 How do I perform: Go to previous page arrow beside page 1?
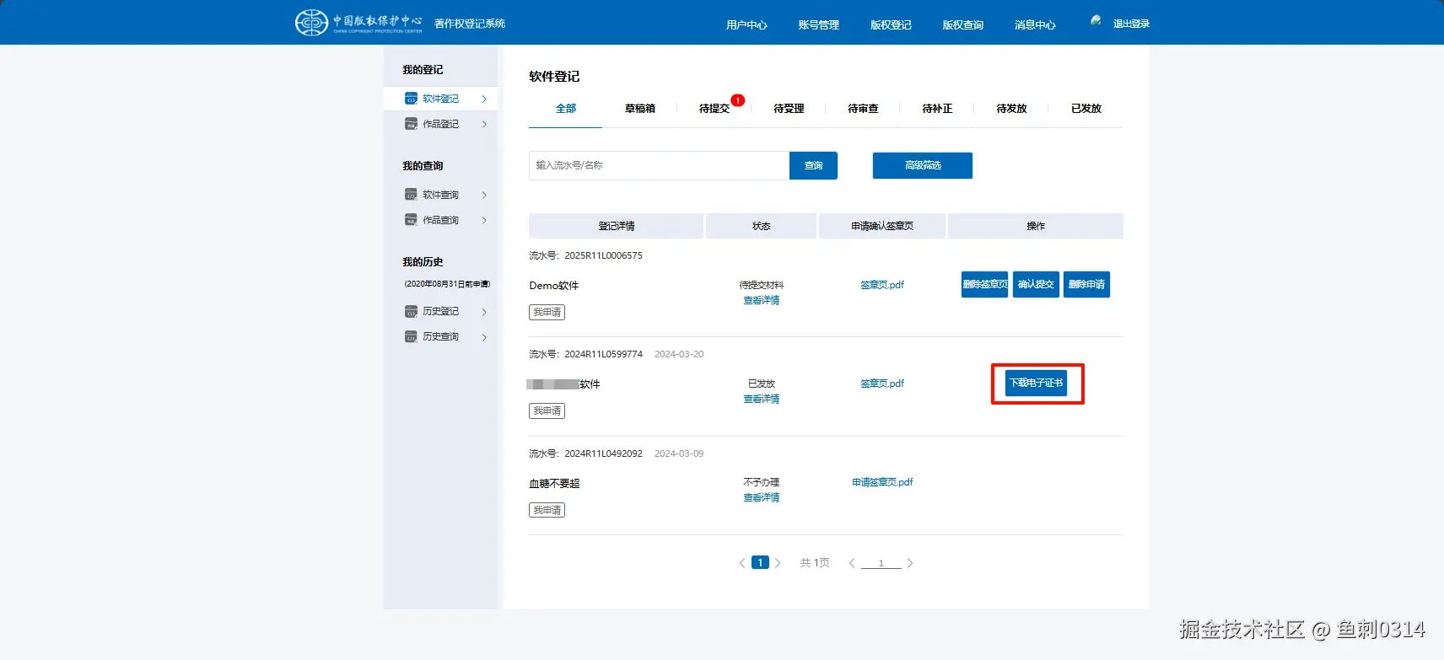point(742,563)
